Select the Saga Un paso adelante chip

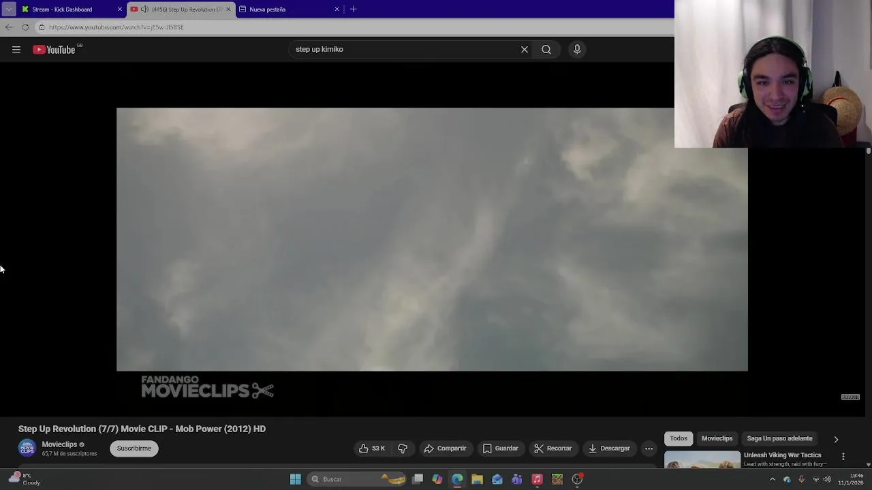point(779,439)
